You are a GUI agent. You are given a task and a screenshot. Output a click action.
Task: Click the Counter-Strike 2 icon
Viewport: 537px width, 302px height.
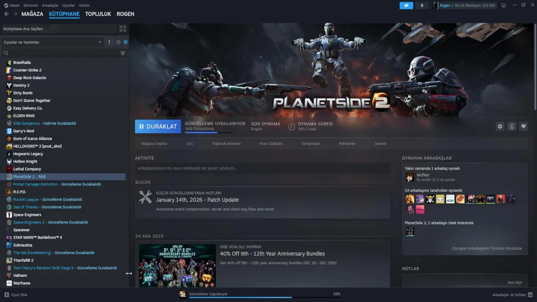click(x=9, y=70)
